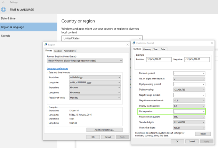This screenshot has height=148, width=218.
Task: Open Speech settings page
Action: [29, 36]
